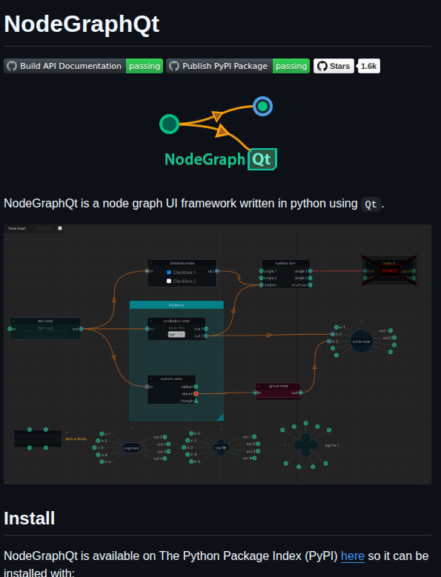Open the 1.6k stargazers count
The width and height of the screenshot is (441, 577).
pos(369,66)
